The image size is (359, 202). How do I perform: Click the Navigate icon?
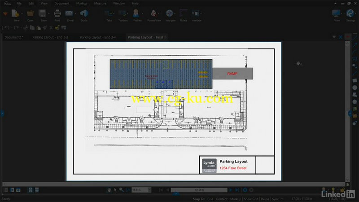[170, 13]
